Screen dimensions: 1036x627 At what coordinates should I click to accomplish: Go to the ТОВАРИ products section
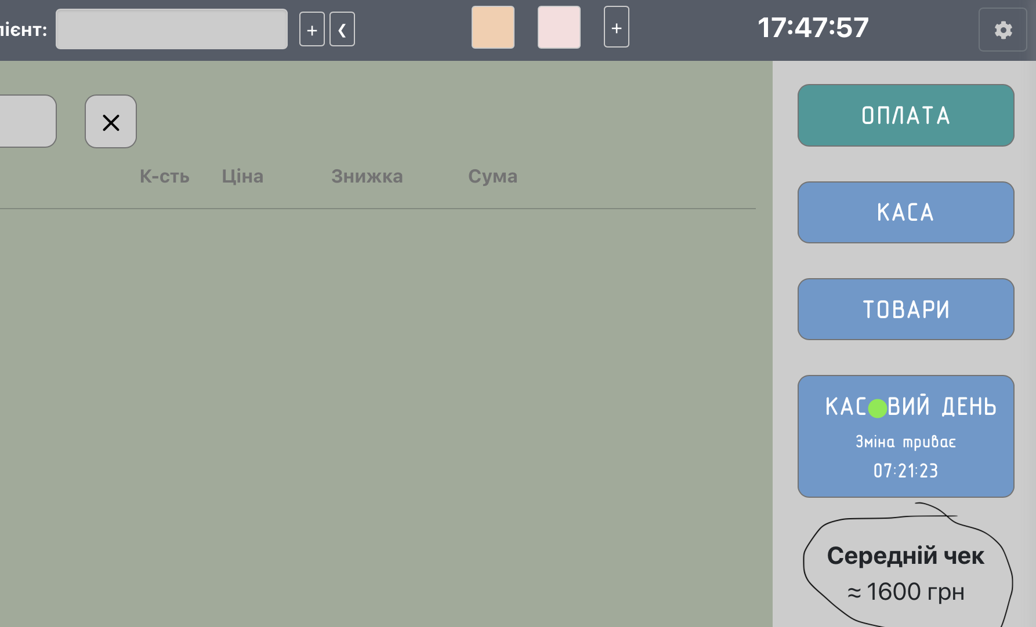click(905, 309)
